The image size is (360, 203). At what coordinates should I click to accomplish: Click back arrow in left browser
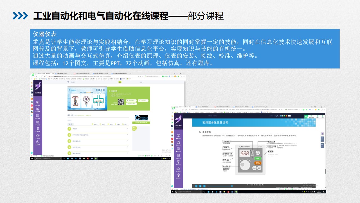(37, 76)
